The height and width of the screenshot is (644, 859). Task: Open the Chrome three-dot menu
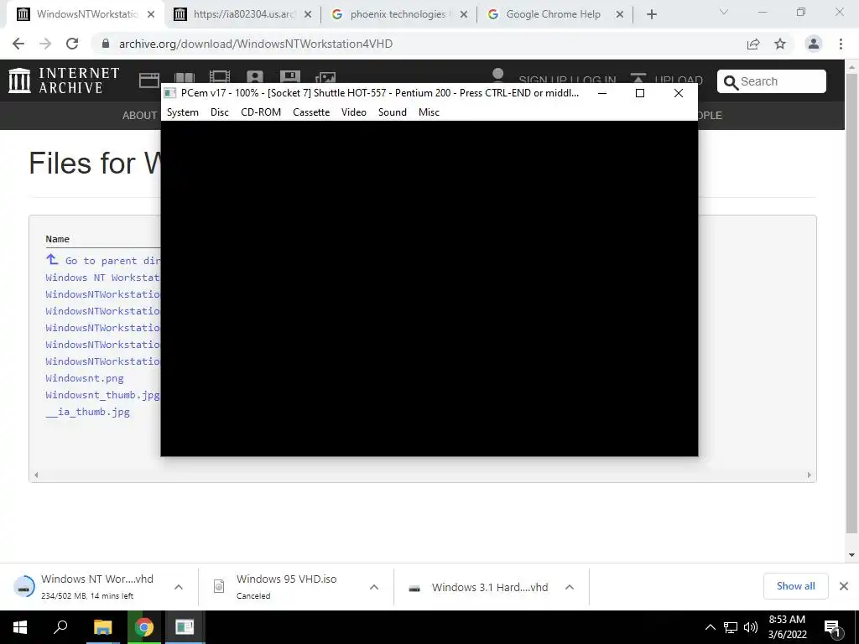[841, 44]
